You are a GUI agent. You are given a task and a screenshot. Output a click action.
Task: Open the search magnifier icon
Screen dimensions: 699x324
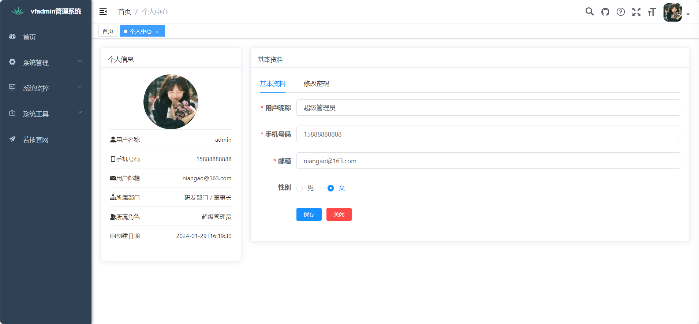coord(589,12)
